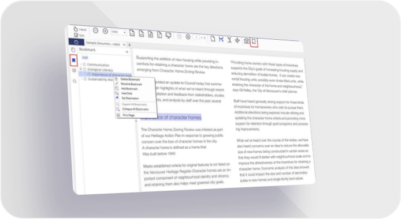Open the zoom percentage dropdown

click(118, 32)
